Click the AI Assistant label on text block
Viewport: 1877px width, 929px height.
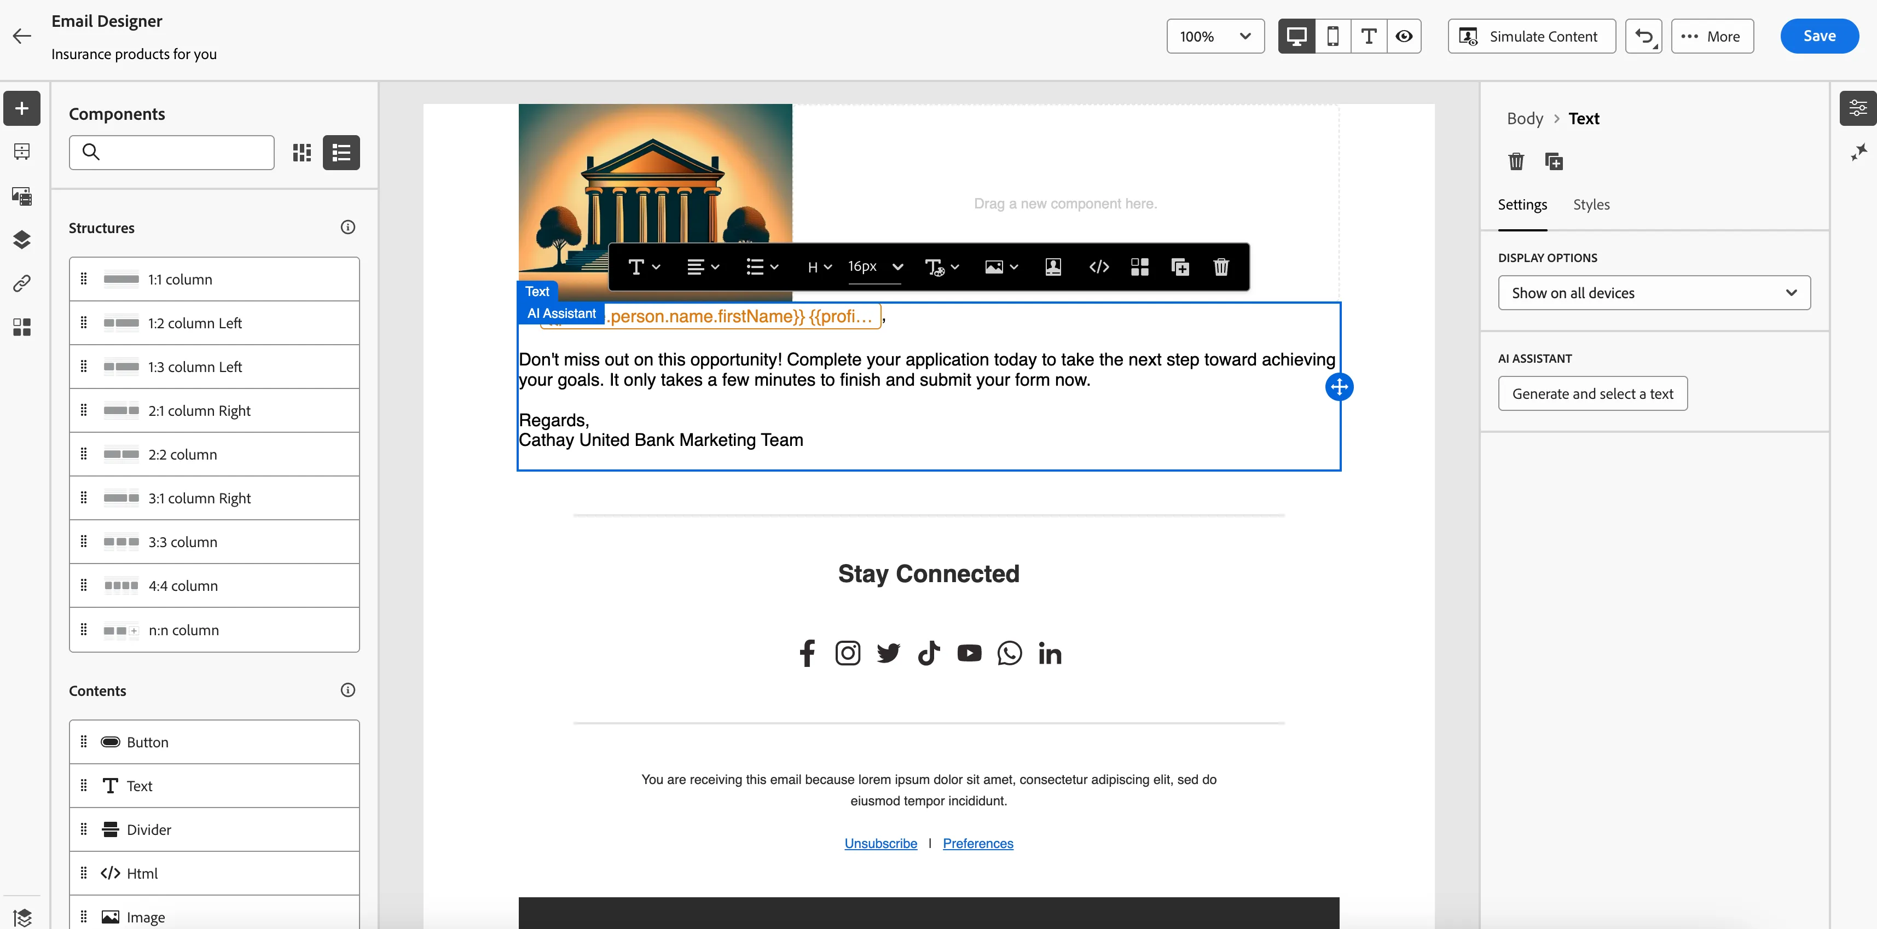561,313
